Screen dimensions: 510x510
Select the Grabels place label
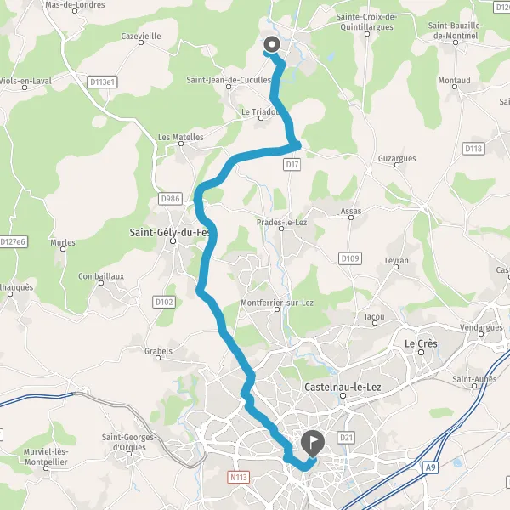(x=158, y=351)
